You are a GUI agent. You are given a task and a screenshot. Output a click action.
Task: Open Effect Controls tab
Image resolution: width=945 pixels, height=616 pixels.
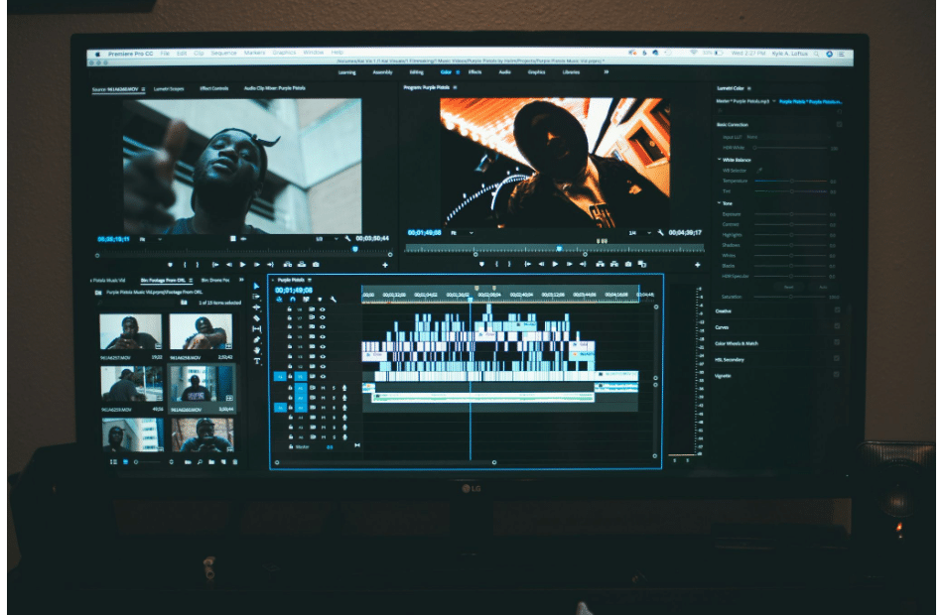(x=214, y=88)
